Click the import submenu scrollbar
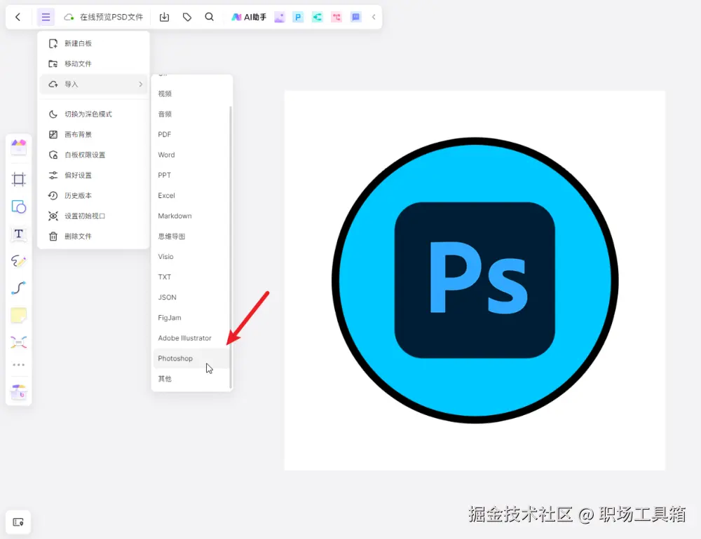 pos(230,247)
